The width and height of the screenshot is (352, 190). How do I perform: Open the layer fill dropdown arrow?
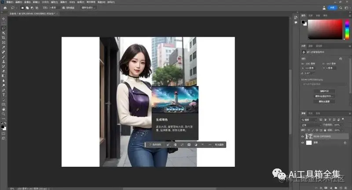(342, 130)
